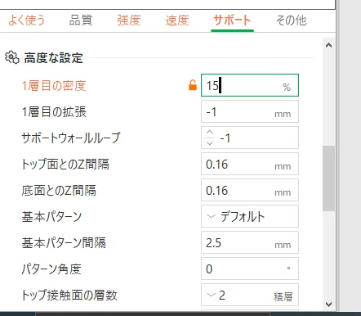The image size is (361, 316).
Task: Open the 速度 tab
Action: pyautogui.click(x=177, y=20)
